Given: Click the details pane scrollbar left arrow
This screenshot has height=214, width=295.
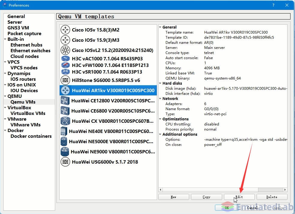Looking at the screenshot, I should click(160, 190).
